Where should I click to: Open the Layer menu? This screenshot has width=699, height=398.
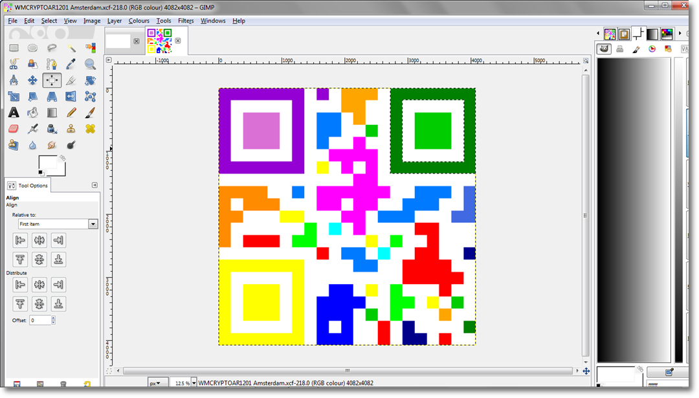tap(115, 21)
